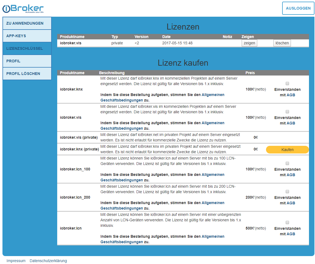Image resolution: width=315 pixels, height=264 pixels.
Task: Open the AGB link in the iobroker.lcn_100 row
Action: [x=291, y=175]
